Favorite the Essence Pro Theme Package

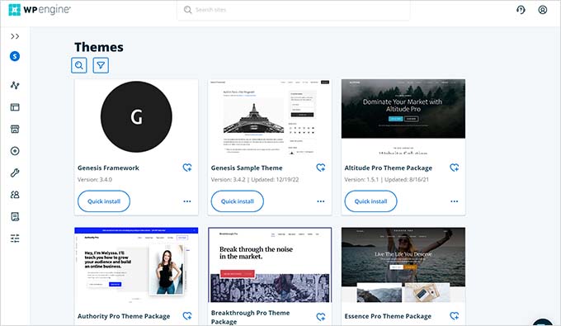[454, 316]
